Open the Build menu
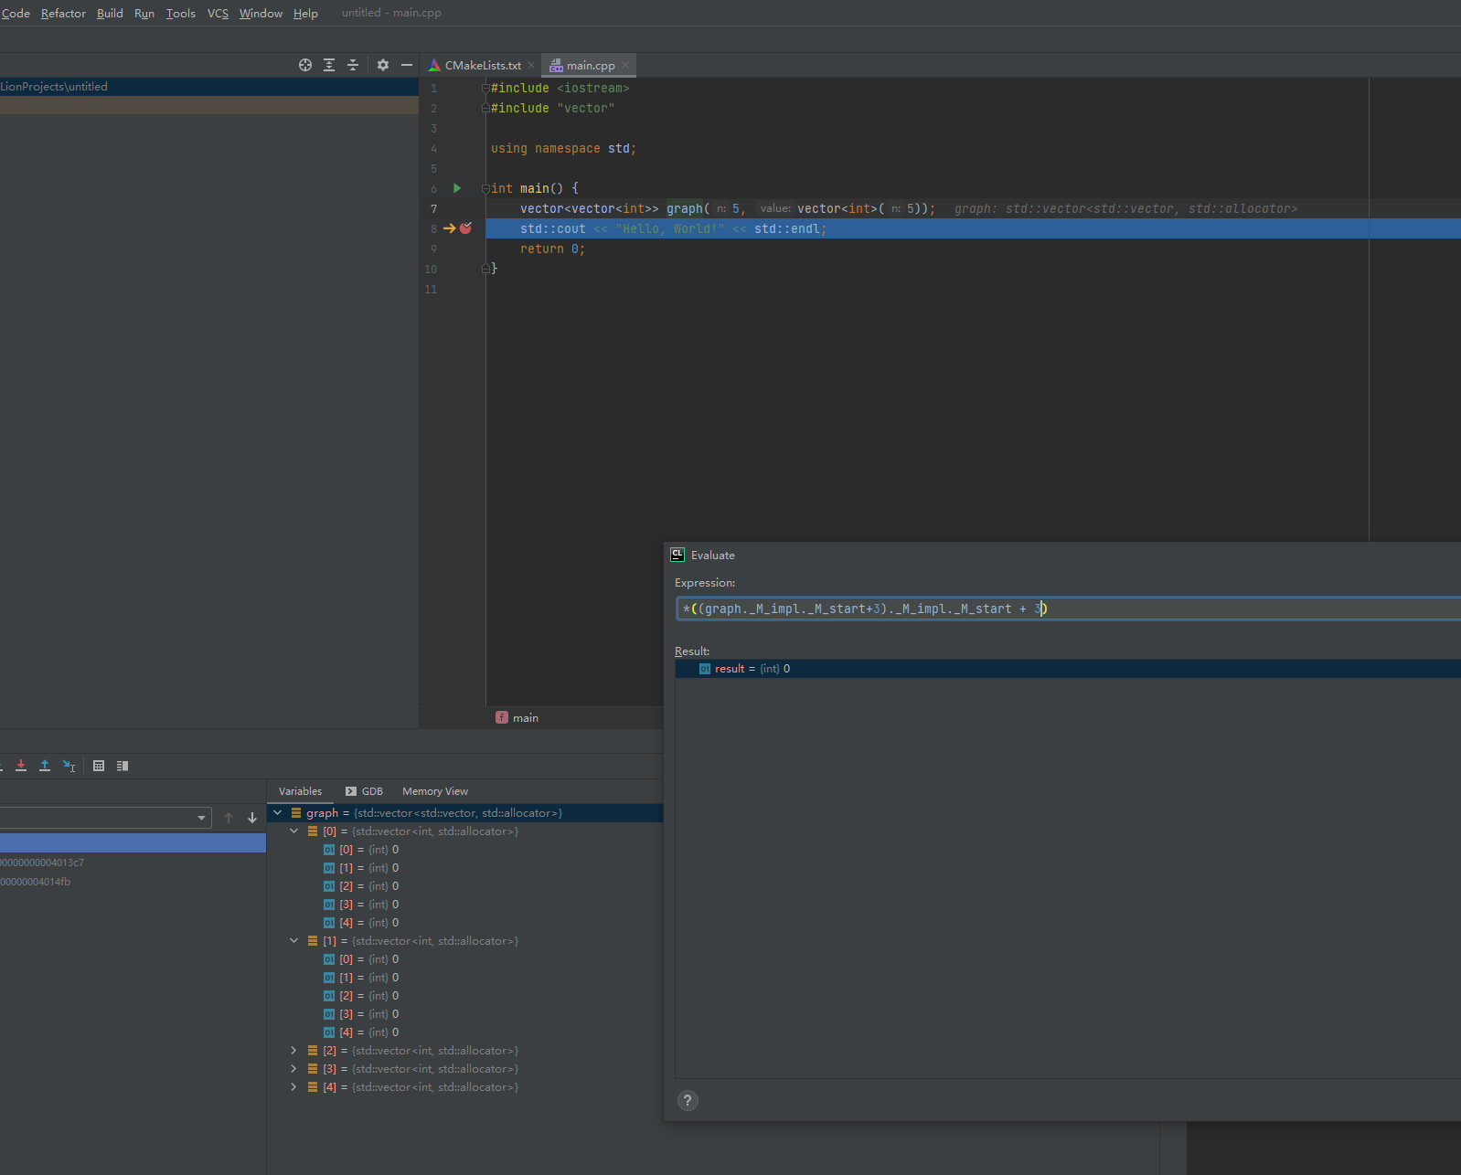Screen dimensions: 1461x1175 110,13
